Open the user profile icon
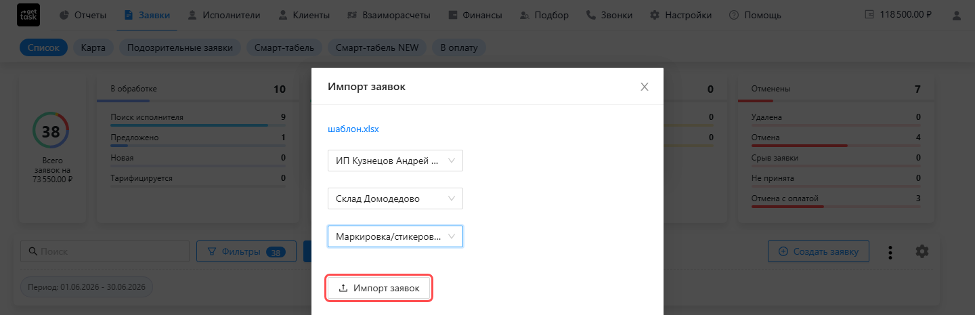 [956, 15]
